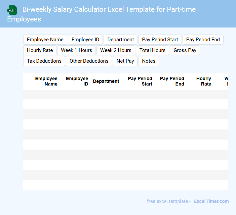Click the green XLS file icon
The width and height of the screenshot is (236, 215).
(12, 10)
